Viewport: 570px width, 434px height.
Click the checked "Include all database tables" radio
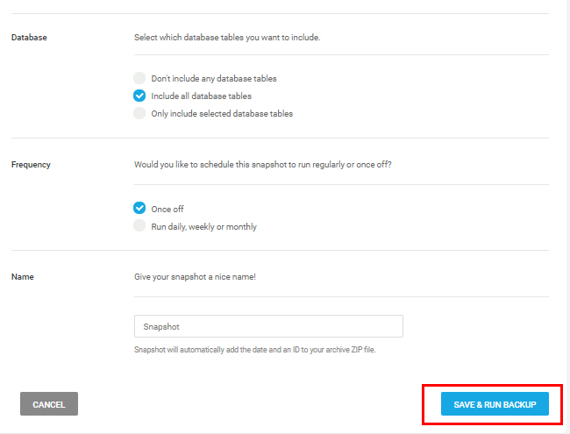coord(139,96)
